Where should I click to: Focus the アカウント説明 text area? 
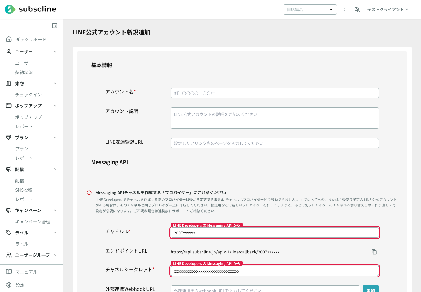pos(275,118)
